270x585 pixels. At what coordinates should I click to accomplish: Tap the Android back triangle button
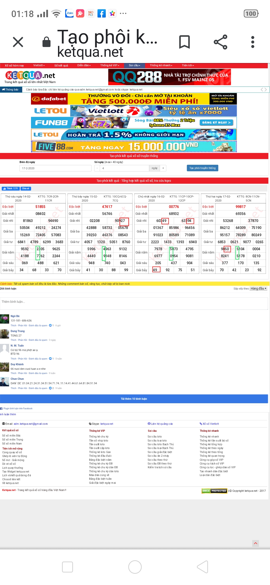click(x=202, y=567)
